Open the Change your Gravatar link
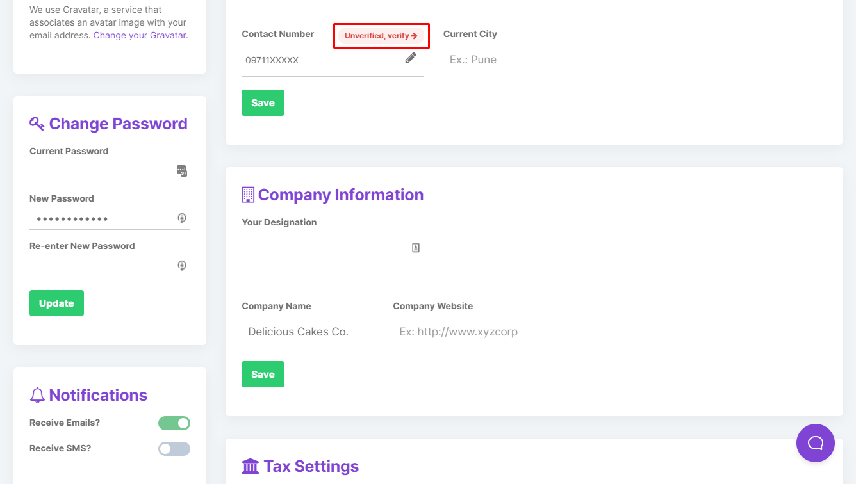Image resolution: width=856 pixels, height=484 pixels. pyautogui.click(x=140, y=35)
